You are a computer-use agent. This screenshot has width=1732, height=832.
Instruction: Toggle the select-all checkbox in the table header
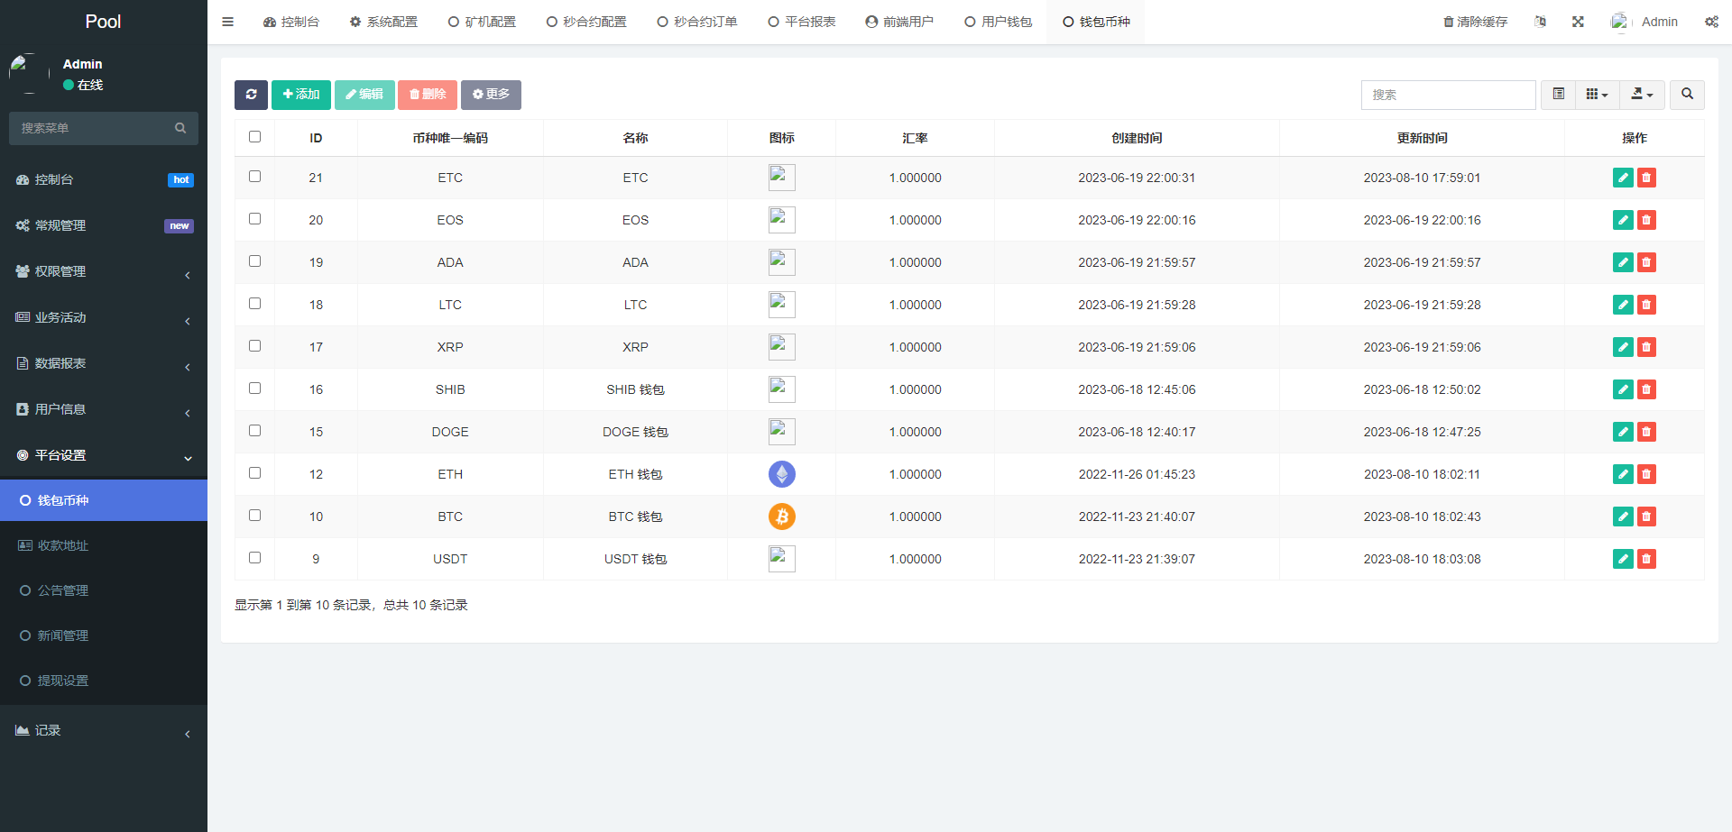255,136
